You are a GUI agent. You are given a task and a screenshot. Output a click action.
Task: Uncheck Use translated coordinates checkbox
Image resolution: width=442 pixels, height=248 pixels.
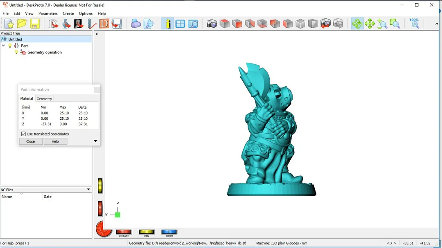click(x=23, y=134)
